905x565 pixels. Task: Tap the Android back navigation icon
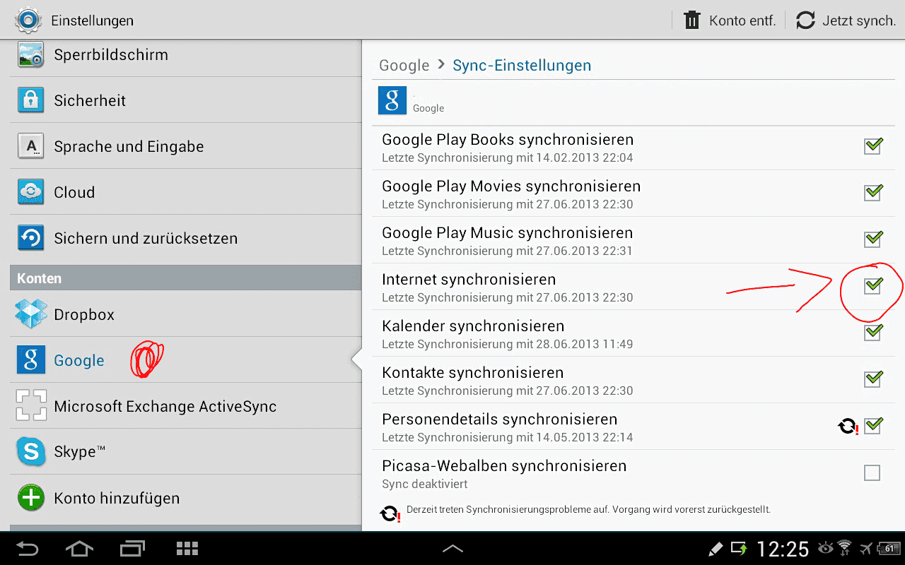tap(28, 549)
